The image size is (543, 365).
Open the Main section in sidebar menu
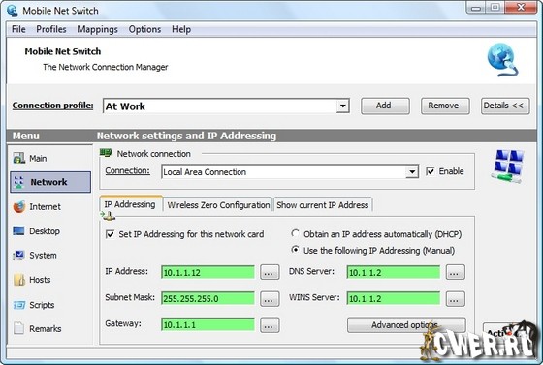tap(30, 159)
